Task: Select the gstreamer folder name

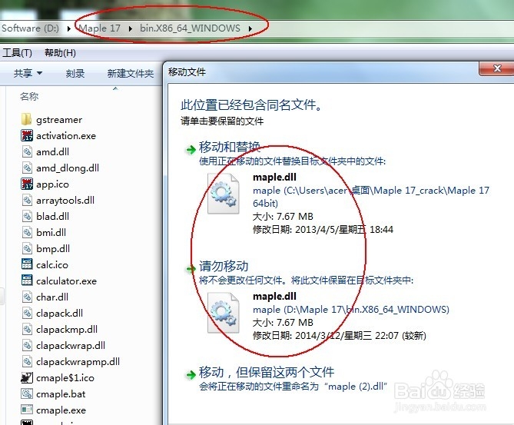Action: (x=59, y=120)
